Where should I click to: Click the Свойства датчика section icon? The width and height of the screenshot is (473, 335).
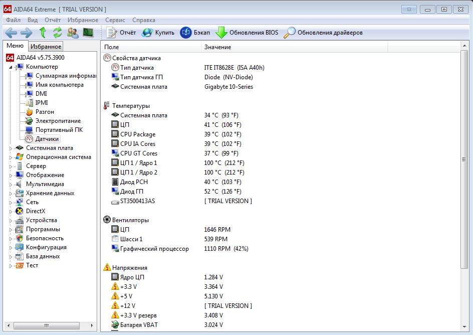click(107, 58)
